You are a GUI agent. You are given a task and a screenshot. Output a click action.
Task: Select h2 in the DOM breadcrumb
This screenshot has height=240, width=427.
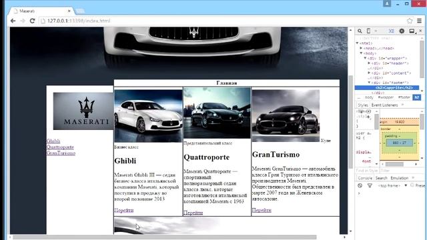(x=416, y=97)
